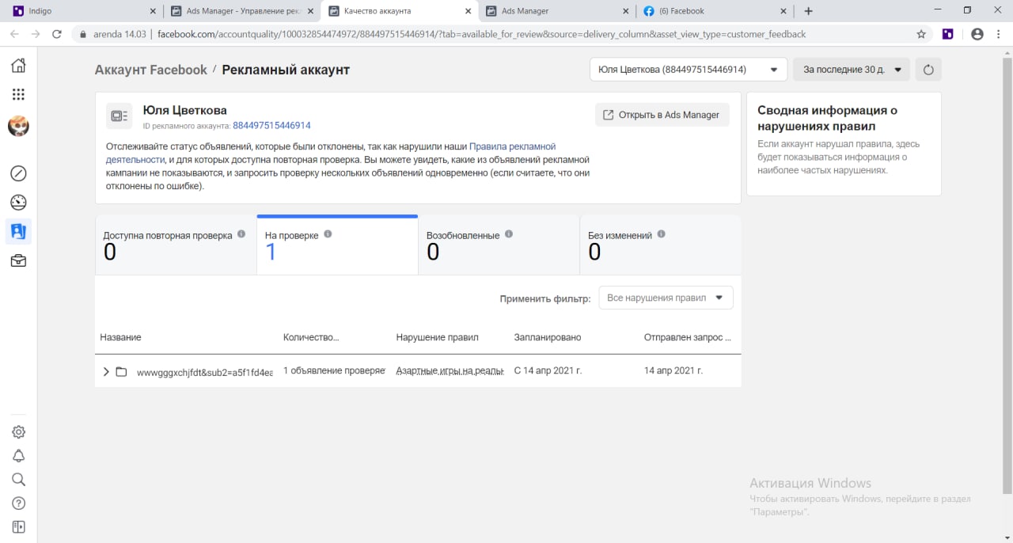This screenshot has width=1013, height=543.
Task: Click Аккаунт Facebook breadcrumb link
Action: (x=150, y=70)
